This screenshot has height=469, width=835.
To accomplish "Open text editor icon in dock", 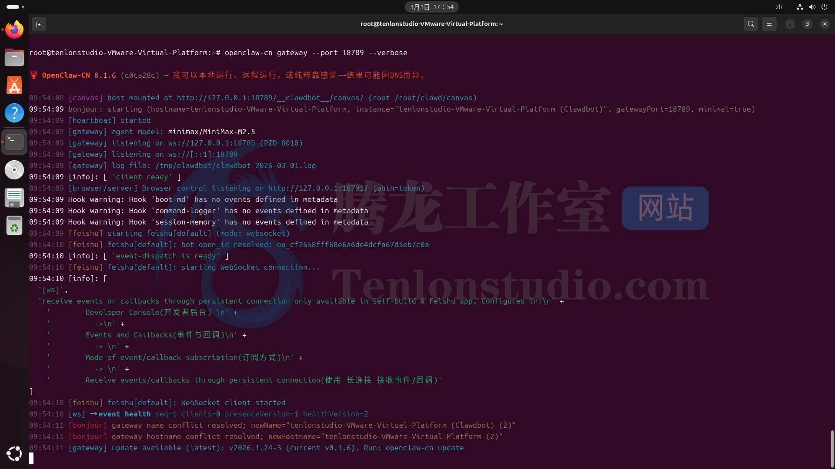I will pyautogui.click(x=14, y=198).
